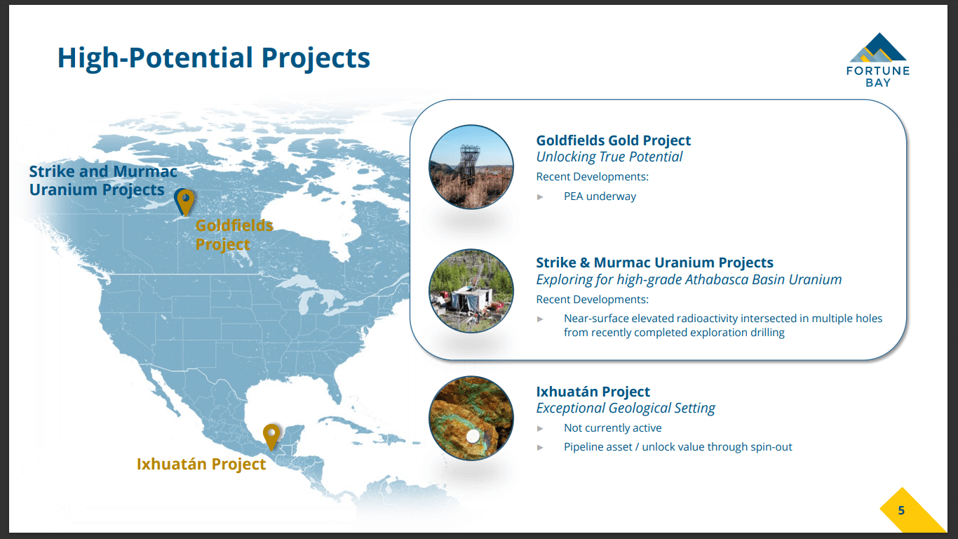Click the slide number 5 badge
The height and width of the screenshot is (539, 958).
click(x=902, y=511)
